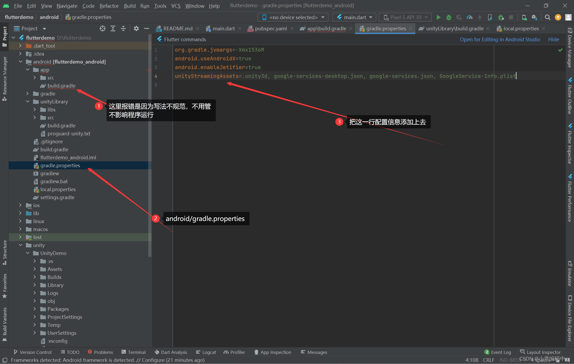
Task: Click the android breadcrumb in navigation bar
Action: 49,17
